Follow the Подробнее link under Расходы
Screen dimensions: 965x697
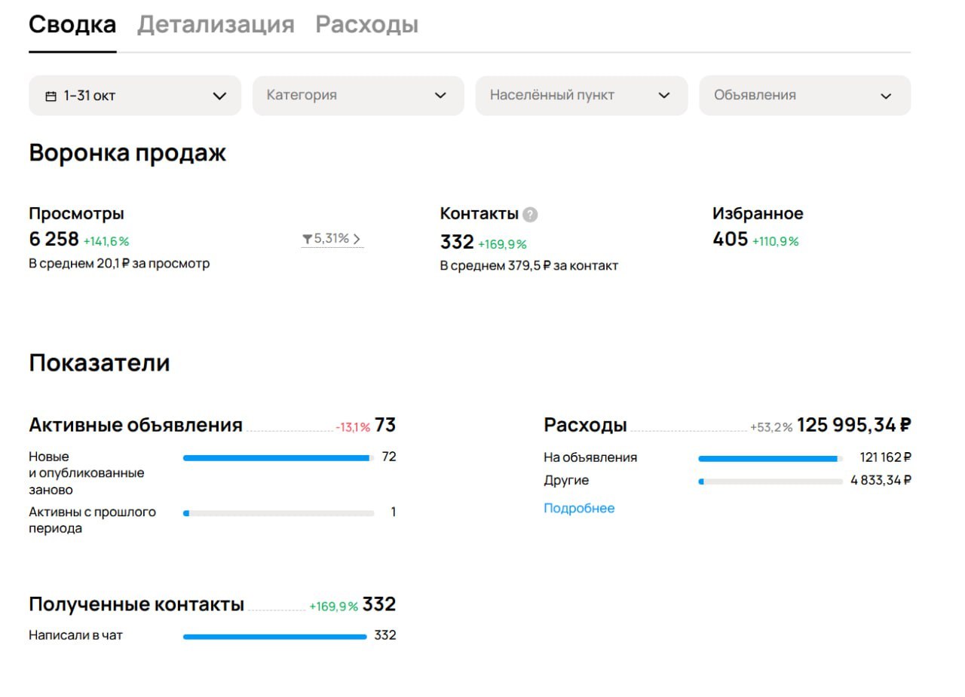click(579, 508)
